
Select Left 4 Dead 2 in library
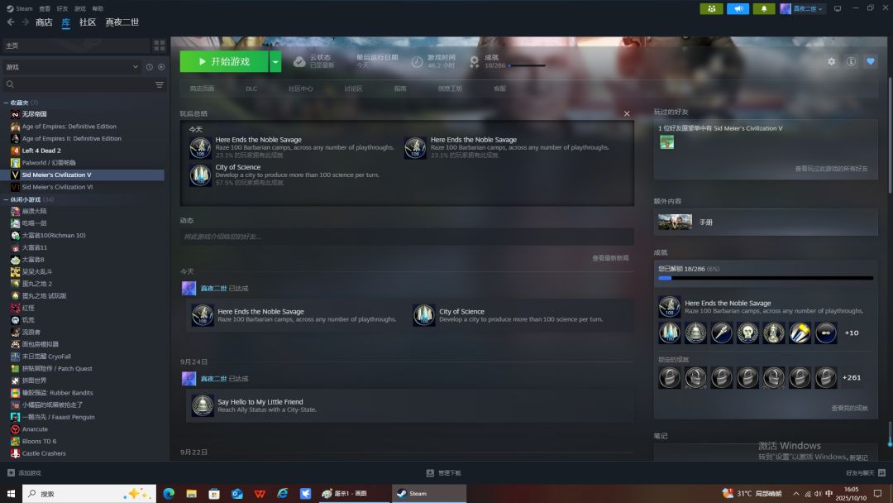[41, 151]
